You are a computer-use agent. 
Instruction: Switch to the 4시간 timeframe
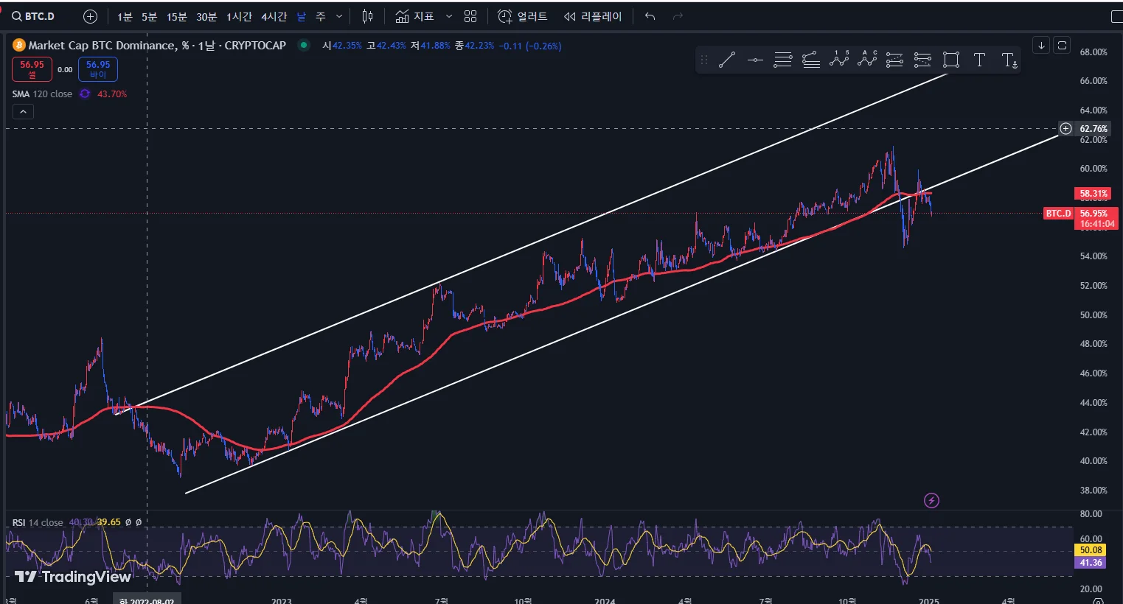(x=274, y=16)
